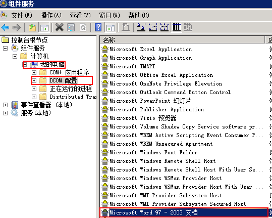Click the Up One Level folder icon

[x=32, y=27]
